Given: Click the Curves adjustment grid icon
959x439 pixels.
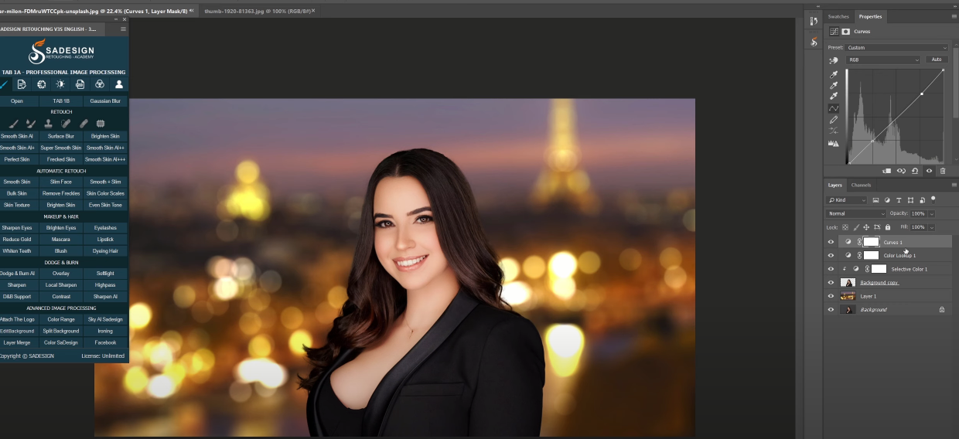Looking at the screenshot, I should tap(834, 32).
